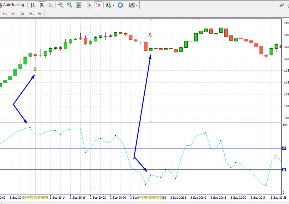Switch to H4 timeframe
This screenshot has height=204, width=289.
click(x=13, y=13)
